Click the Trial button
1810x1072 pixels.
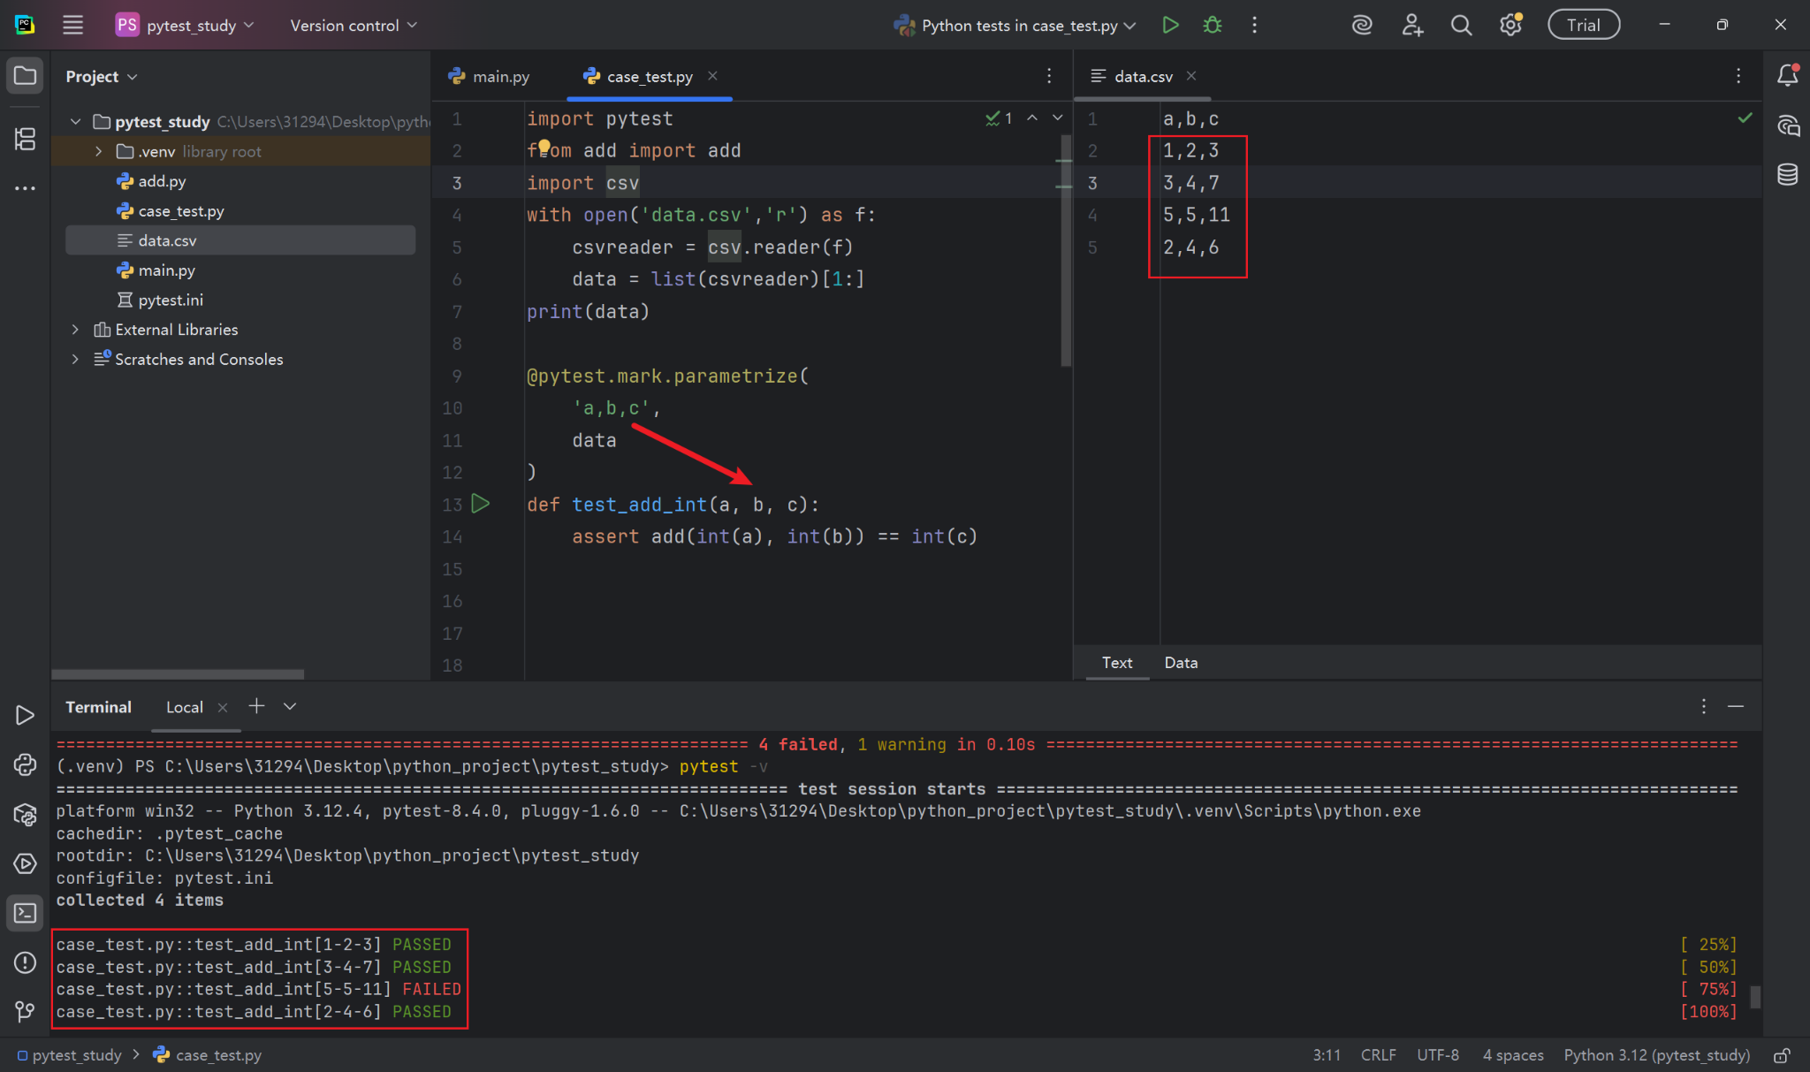coord(1583,25)
